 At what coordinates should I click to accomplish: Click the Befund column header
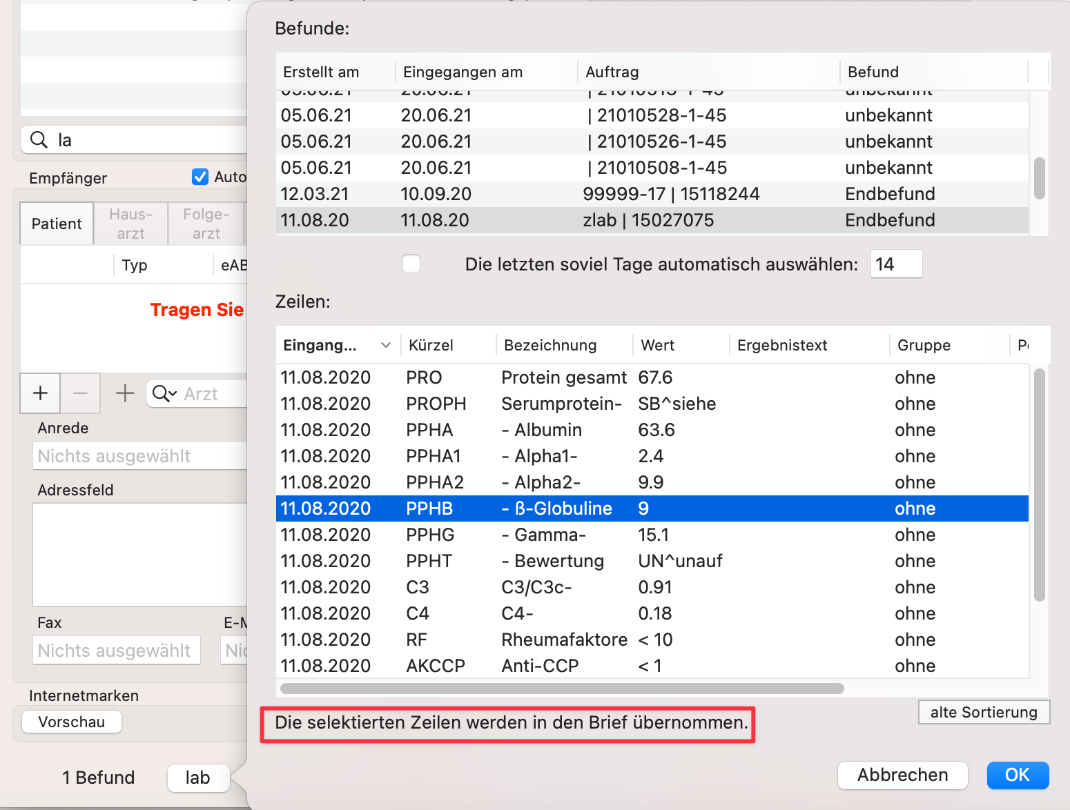pos(934,72)
